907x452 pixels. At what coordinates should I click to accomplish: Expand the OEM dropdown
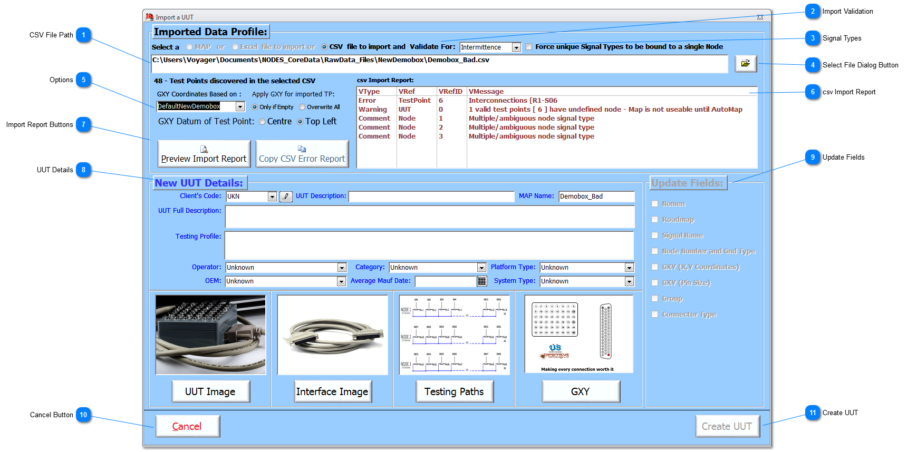click(342, 281)
